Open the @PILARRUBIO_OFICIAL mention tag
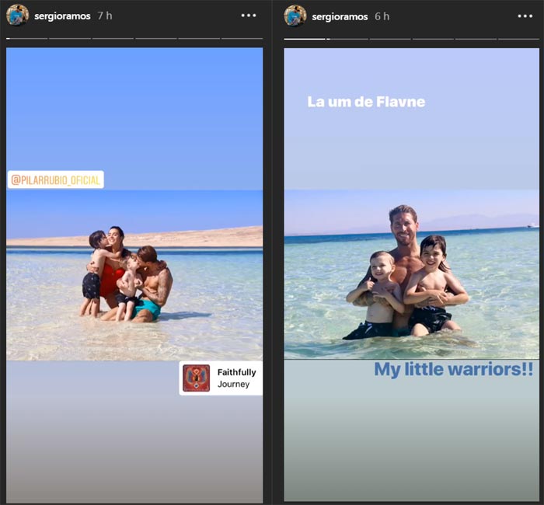The height and width of the screenshot is (505, 544). point(55,179)
